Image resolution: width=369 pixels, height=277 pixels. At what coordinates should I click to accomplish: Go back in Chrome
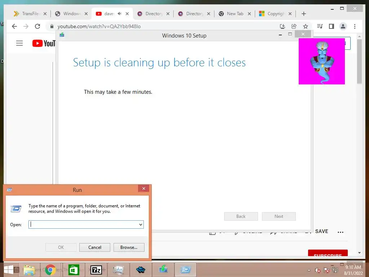coord(14,26)
